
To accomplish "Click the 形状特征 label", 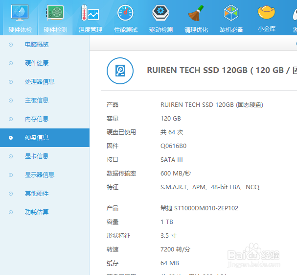I will 118,236.
